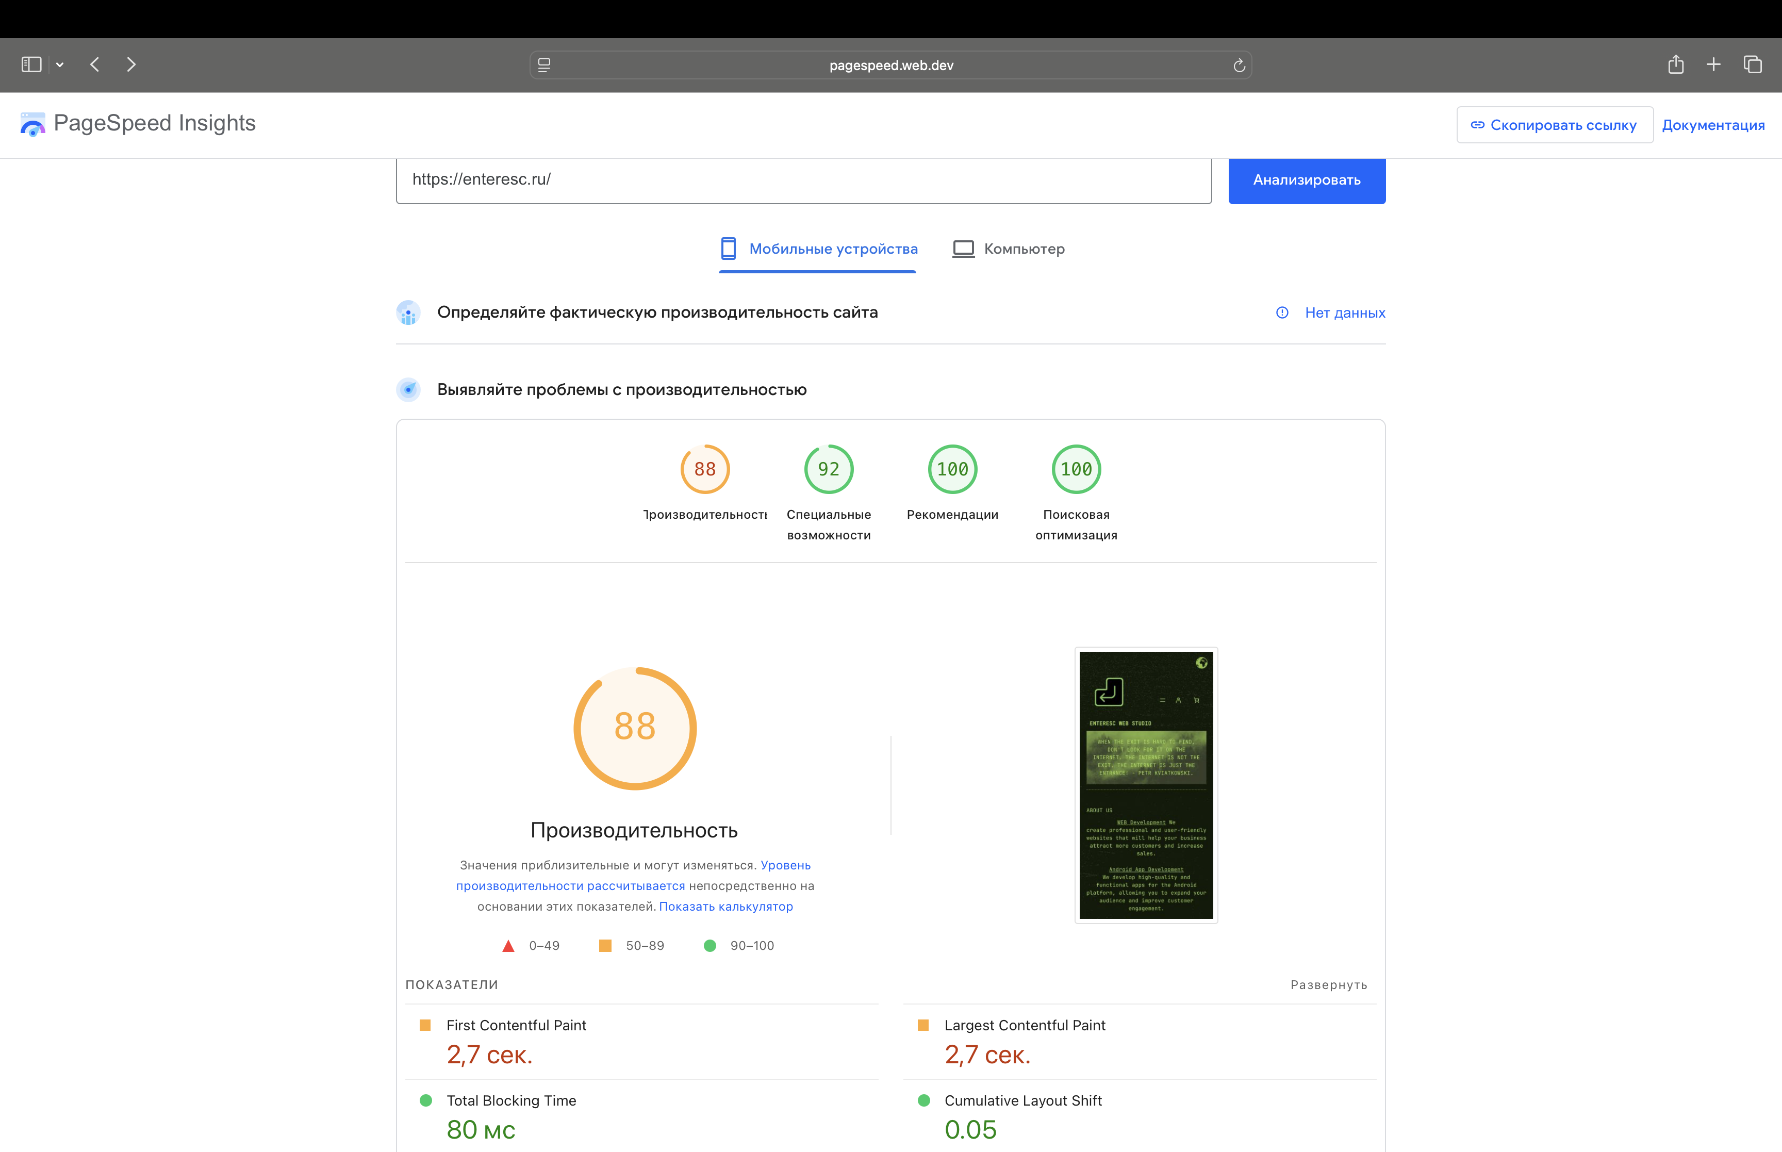The image size is (1782, 1152).
Task: Show the tab overview icon
Action: click(x=1753, y=65)
